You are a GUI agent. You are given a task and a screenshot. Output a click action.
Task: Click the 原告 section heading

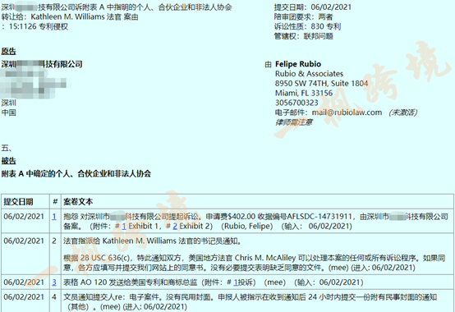pyautogui.click(x=9, y=52)
